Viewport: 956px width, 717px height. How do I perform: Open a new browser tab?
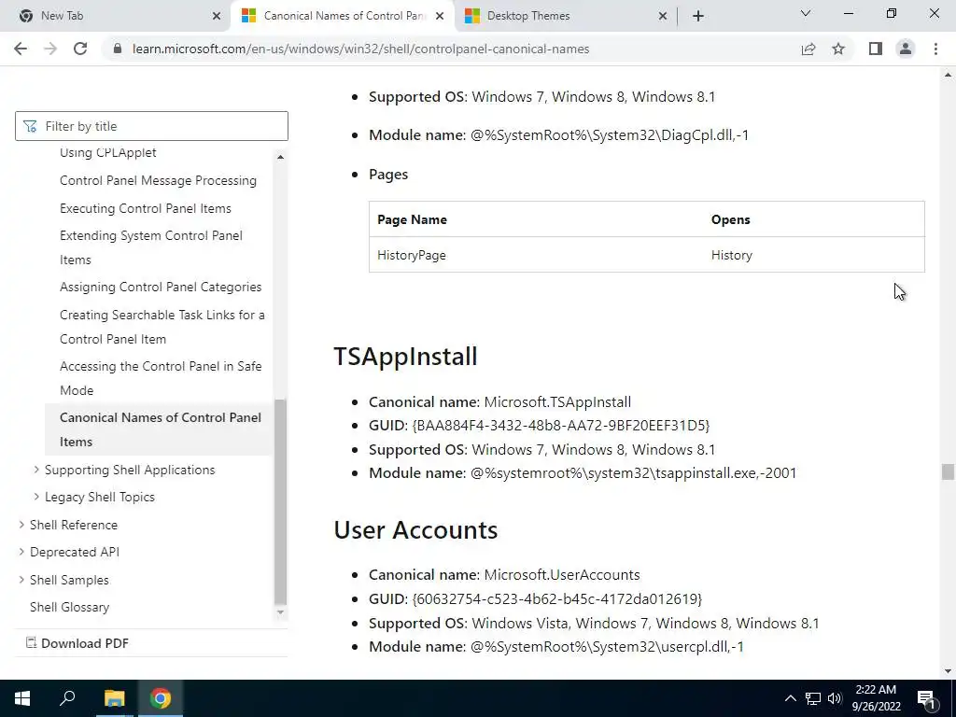[x=698, y=16]
